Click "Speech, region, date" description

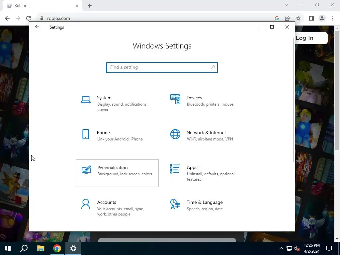coord(205,209)
